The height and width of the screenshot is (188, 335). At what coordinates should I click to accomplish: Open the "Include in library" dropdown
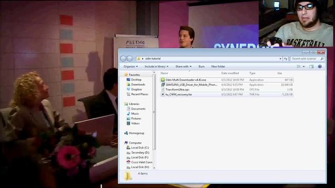click(x=157, y=66)
